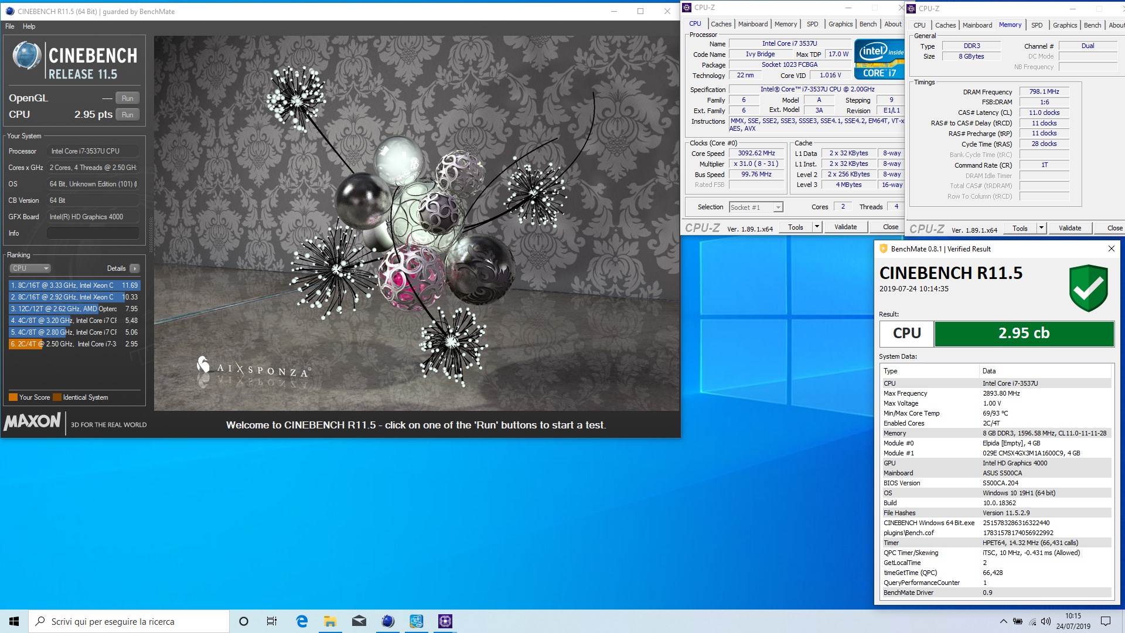Open Graphics tab in right CPU-Z
Image resolution: width=1125 pixels, height=633 pixels.
tap(1065, 25)
